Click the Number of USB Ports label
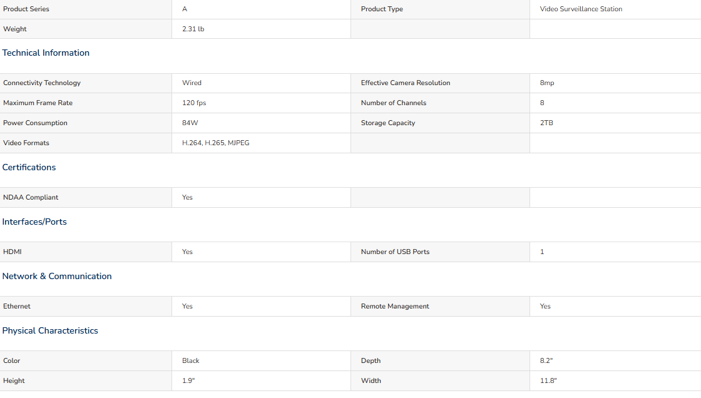This screenshot has height=398, width=701. (395, 252)
